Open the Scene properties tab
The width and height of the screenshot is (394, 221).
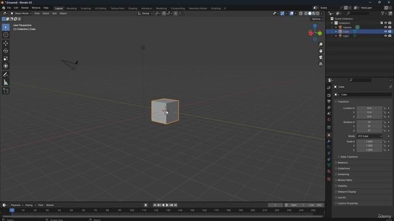pos(329,114)
